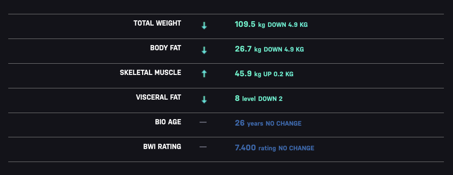This screenshot has height=175, width=453.
Task: Click the 26.7 kg body fat value
Action: coord(248,49)
